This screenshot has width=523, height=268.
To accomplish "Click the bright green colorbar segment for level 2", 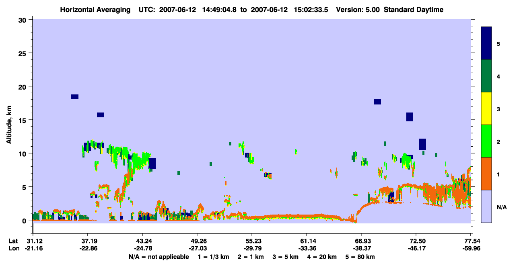I will pyautogui.click(x=486, y=141).
